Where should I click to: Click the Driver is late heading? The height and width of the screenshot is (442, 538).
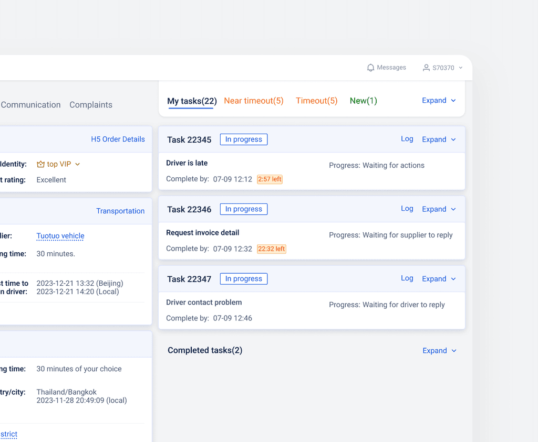point(187,163)
